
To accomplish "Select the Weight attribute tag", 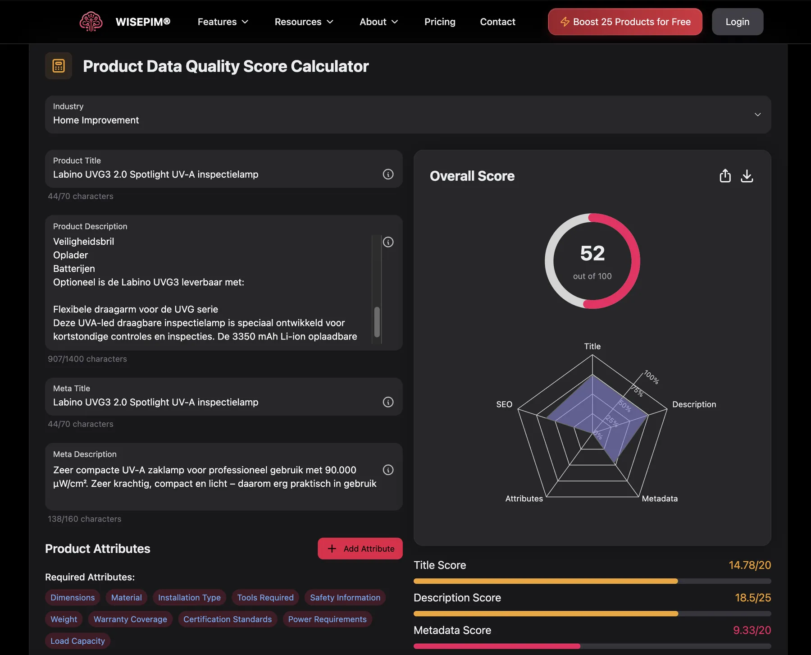I will [64, 619].
